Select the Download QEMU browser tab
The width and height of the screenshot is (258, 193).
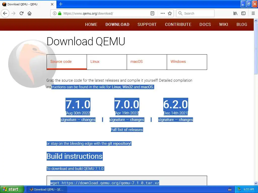[x=28, y=4]
